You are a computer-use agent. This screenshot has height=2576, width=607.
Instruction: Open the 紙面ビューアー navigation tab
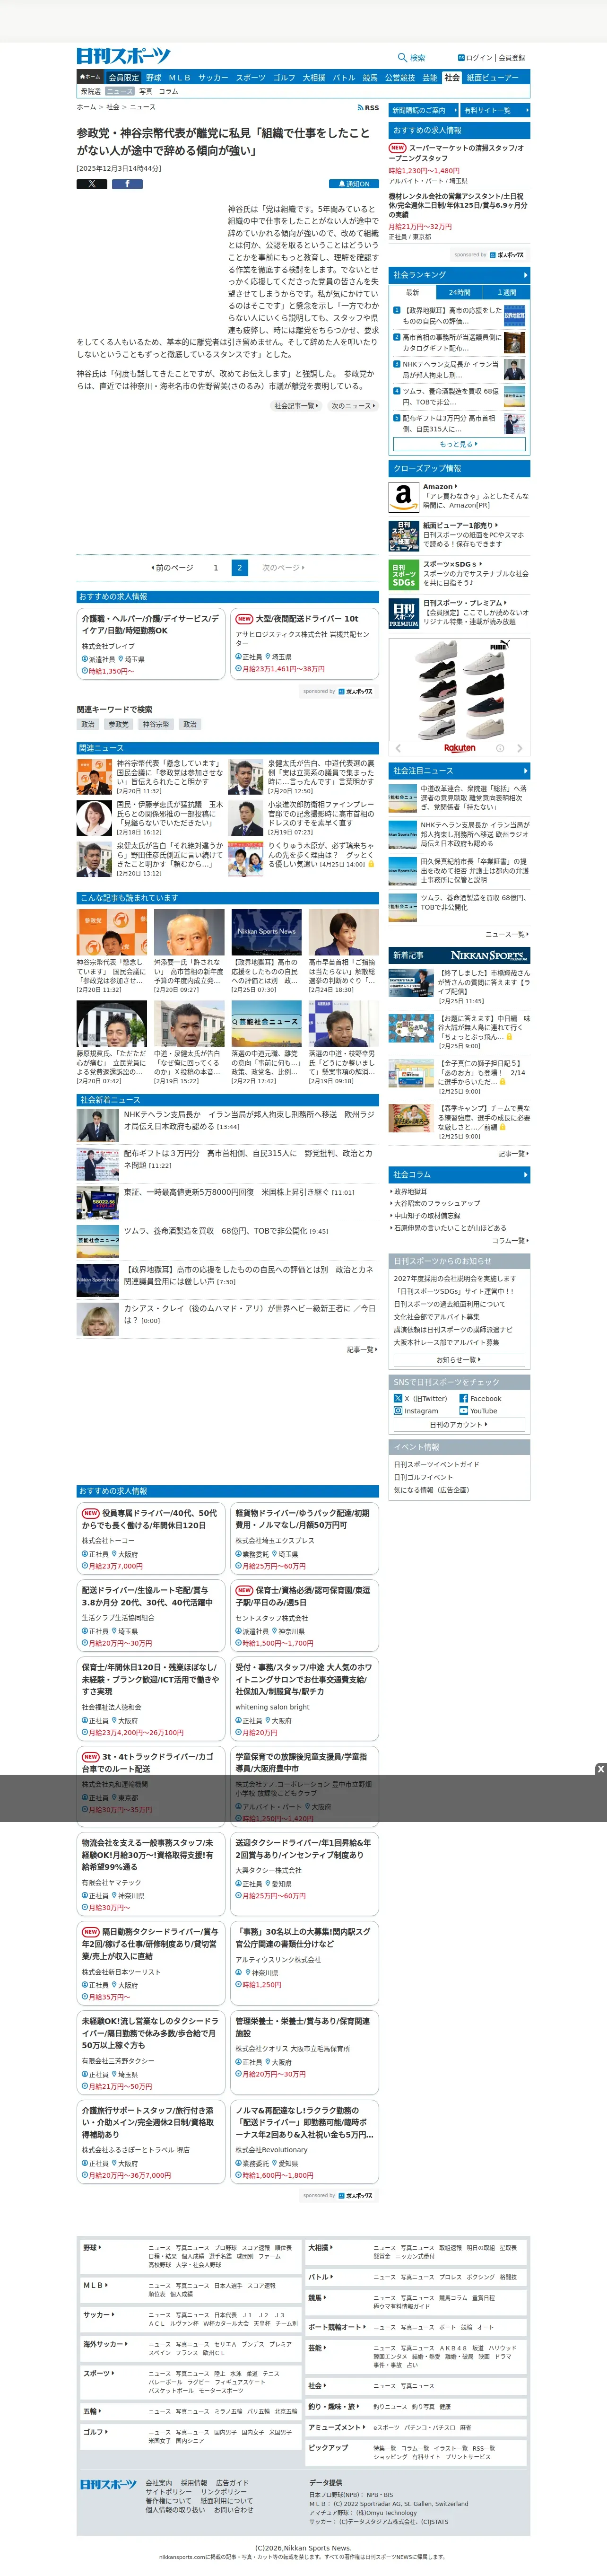coord(493,77)
